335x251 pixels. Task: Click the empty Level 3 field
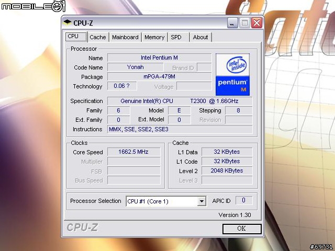click(227, 180)
